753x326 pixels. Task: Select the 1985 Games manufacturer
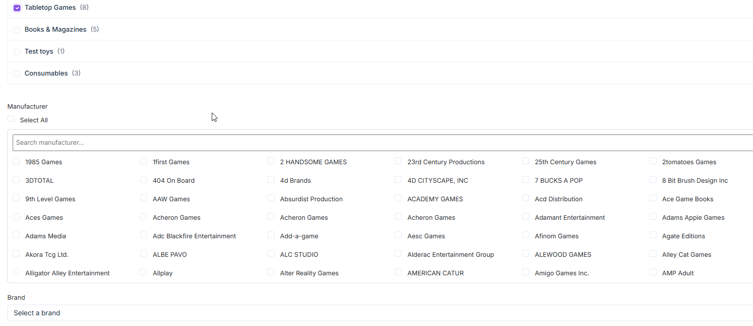[16, 161]
